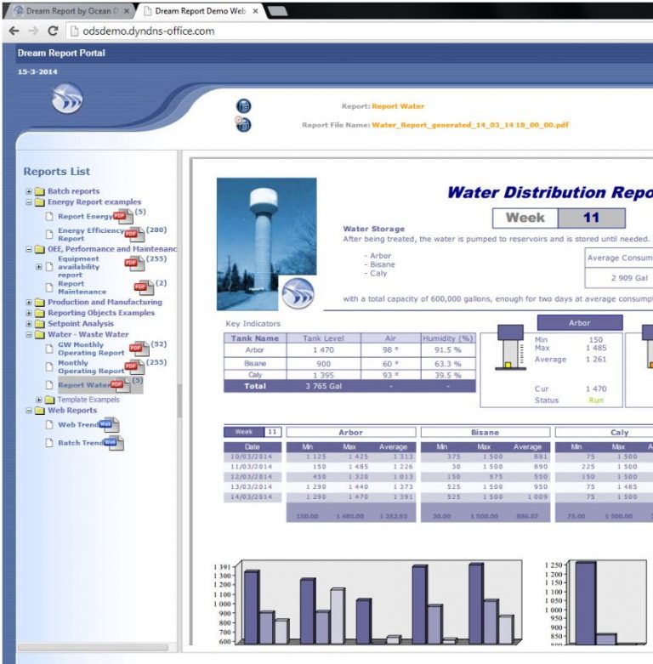Click the browser address bar
653x664 pixels.
[340, 31]
